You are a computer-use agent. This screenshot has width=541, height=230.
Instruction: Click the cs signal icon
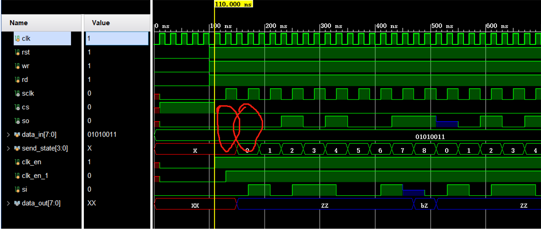click(17, 107)
